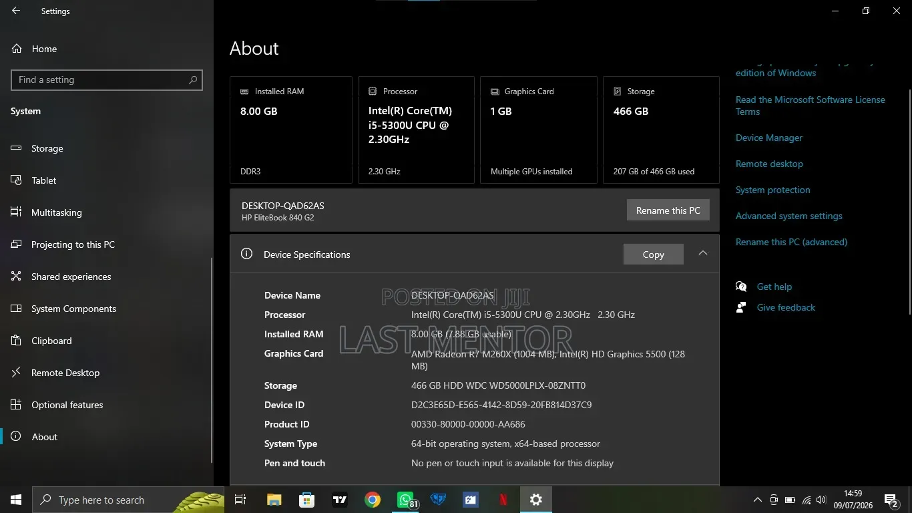Click the Get help link
Image resolution: width=912 pixels, height=513 pixels.
pos(774,287)
